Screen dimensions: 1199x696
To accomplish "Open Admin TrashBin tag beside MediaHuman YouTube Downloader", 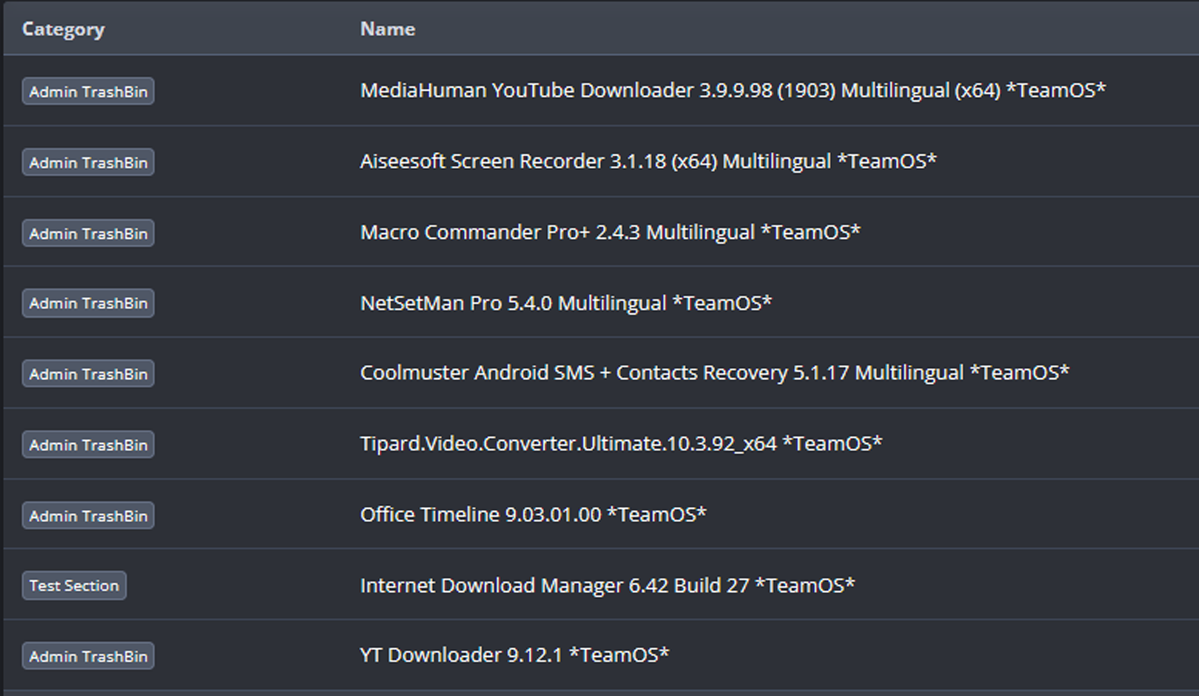I will pyautogui.click(x=88, y=92).
